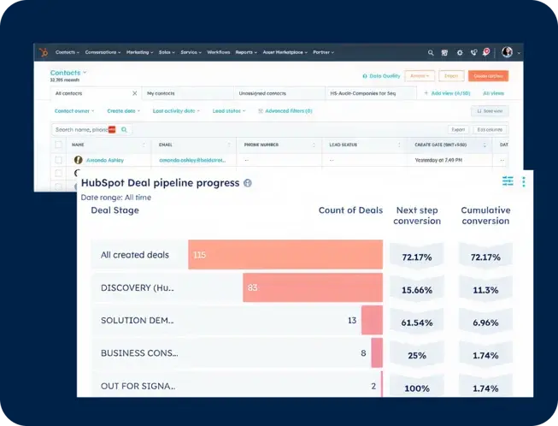Open the Amanda Ashley contact link
The height and width of the screenshot is (426, 558).
click(105, 160)
